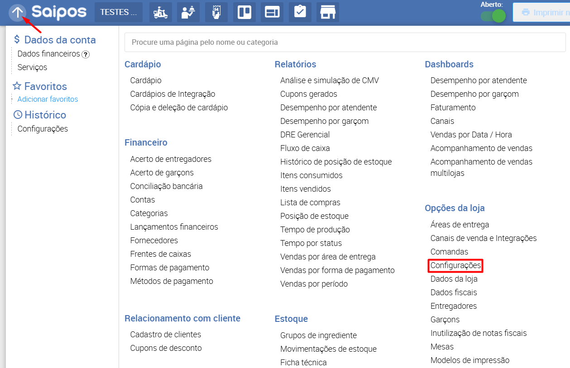Open Dados fiscais
Screen dimensions: 570x368
point(454,293)
